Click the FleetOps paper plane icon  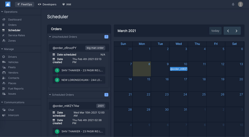pos(18,4)
